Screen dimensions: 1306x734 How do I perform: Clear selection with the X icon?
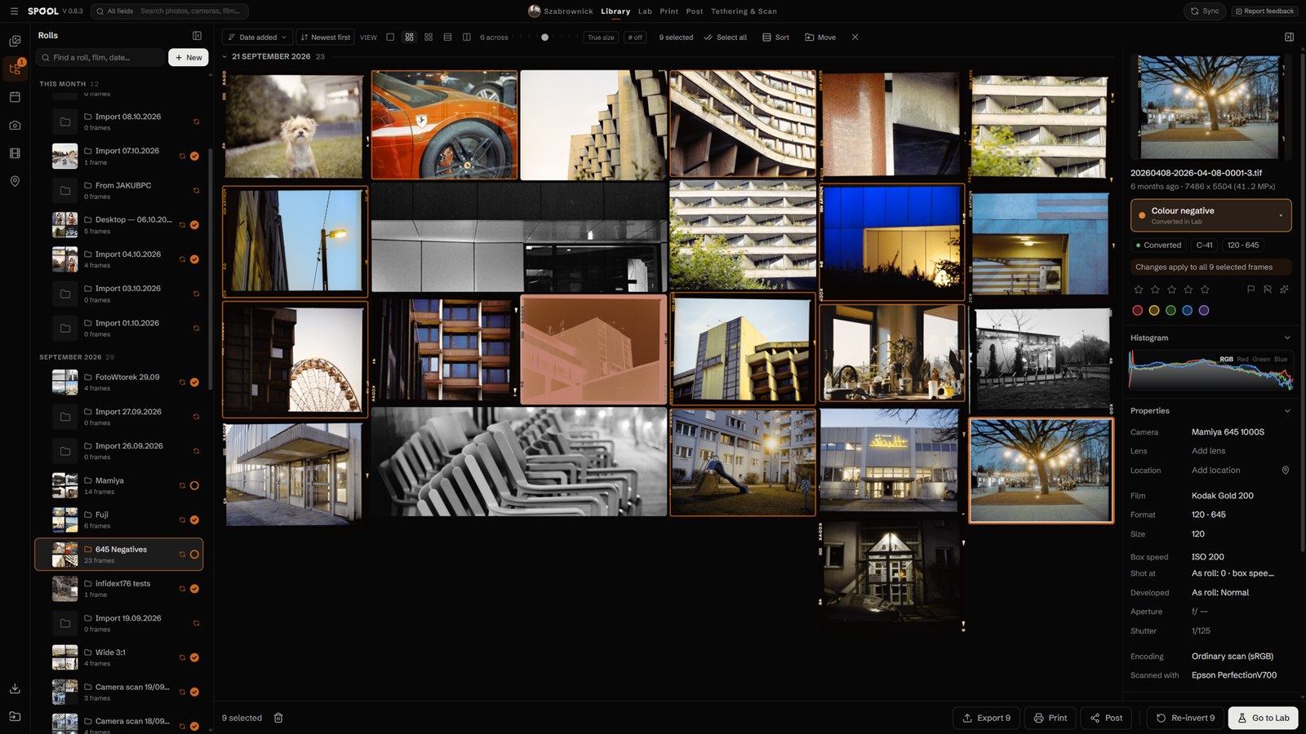855,38
